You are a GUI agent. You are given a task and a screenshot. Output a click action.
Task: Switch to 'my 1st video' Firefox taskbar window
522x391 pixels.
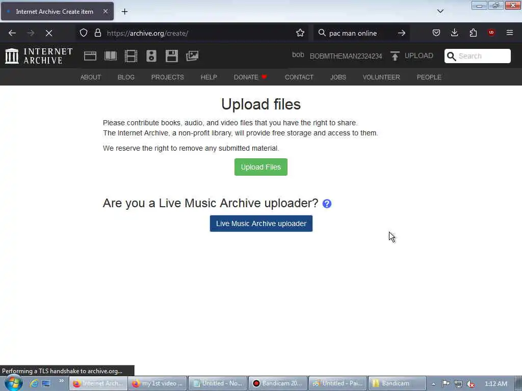point(158,383)
